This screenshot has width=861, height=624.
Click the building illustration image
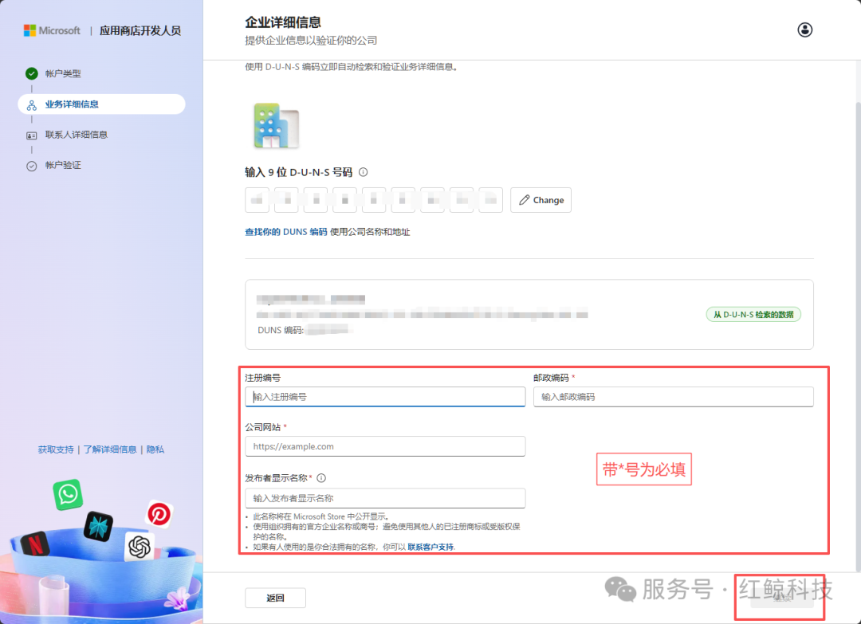tap(276, 126)
